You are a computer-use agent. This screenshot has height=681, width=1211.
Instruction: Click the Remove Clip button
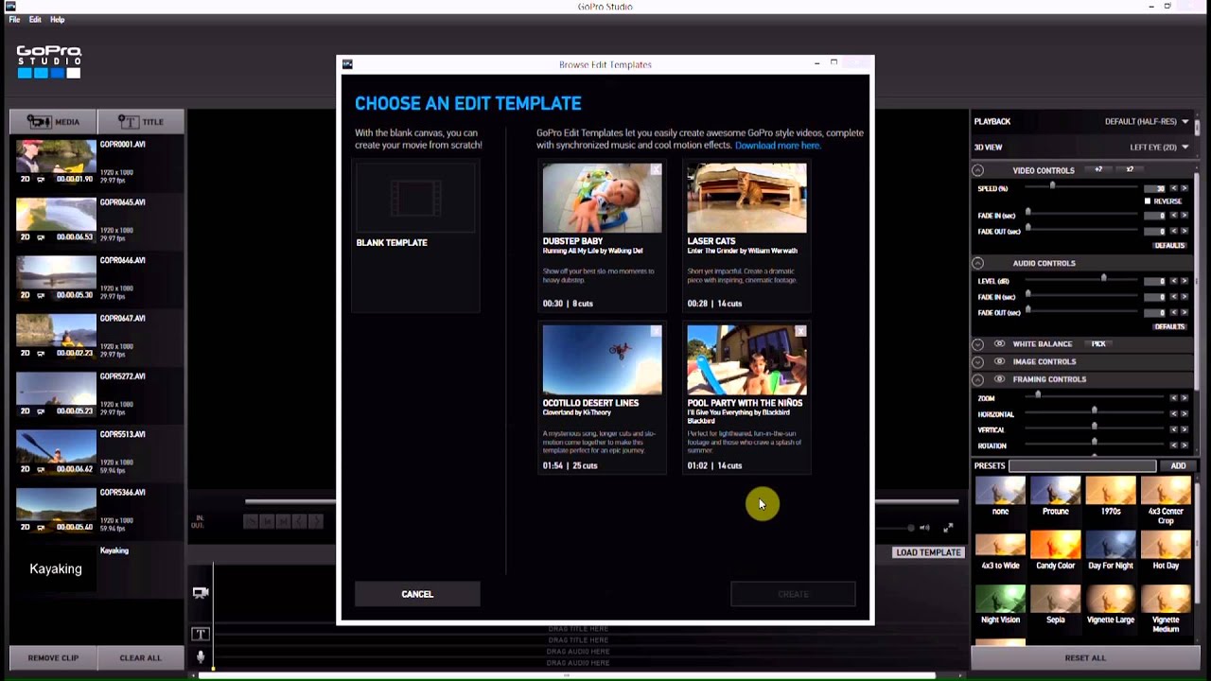pos(53,657)
